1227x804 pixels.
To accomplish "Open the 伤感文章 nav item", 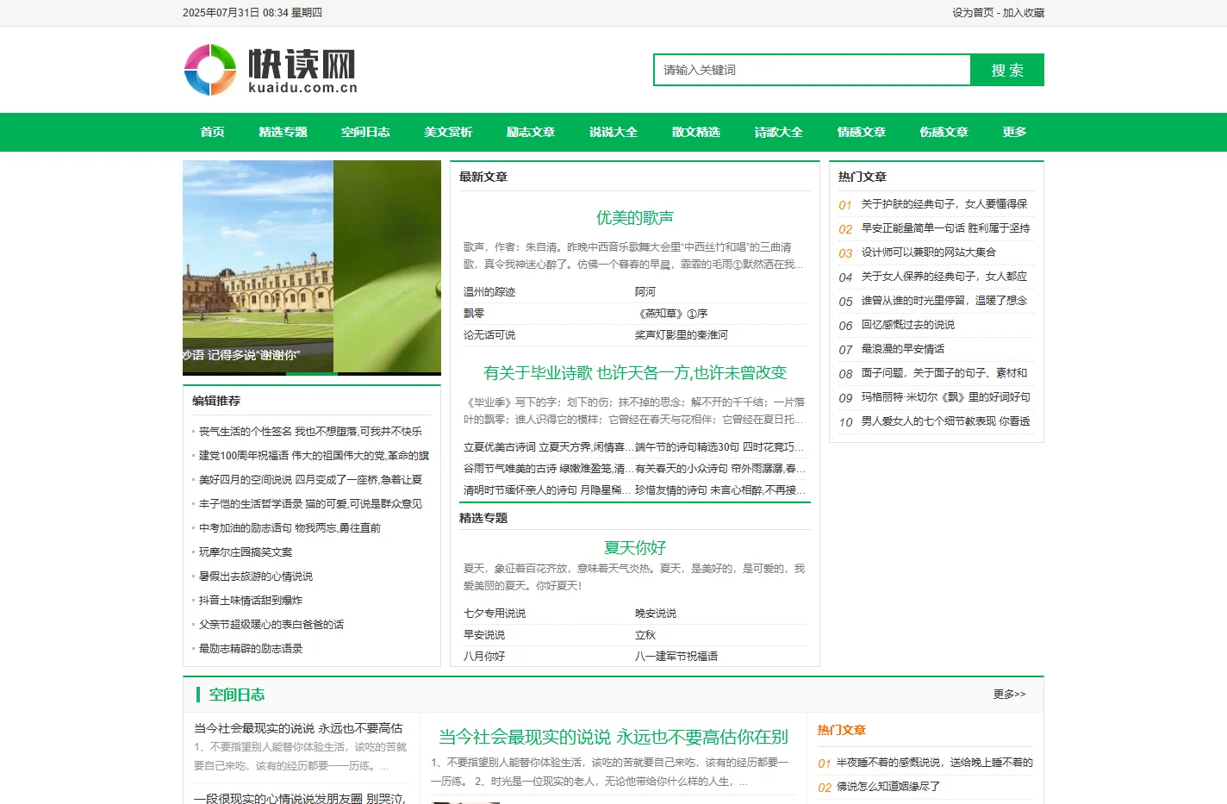I will (x=944, y=132).
